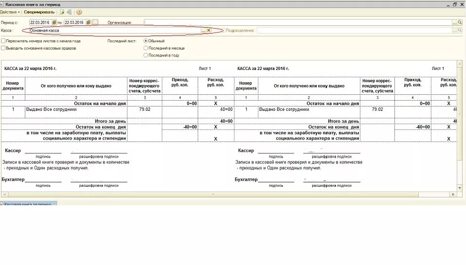Click left КАССА за 22 марта 2016 г. heading
The height and width of the screenshot is (265, 466).
coord(30,69)
